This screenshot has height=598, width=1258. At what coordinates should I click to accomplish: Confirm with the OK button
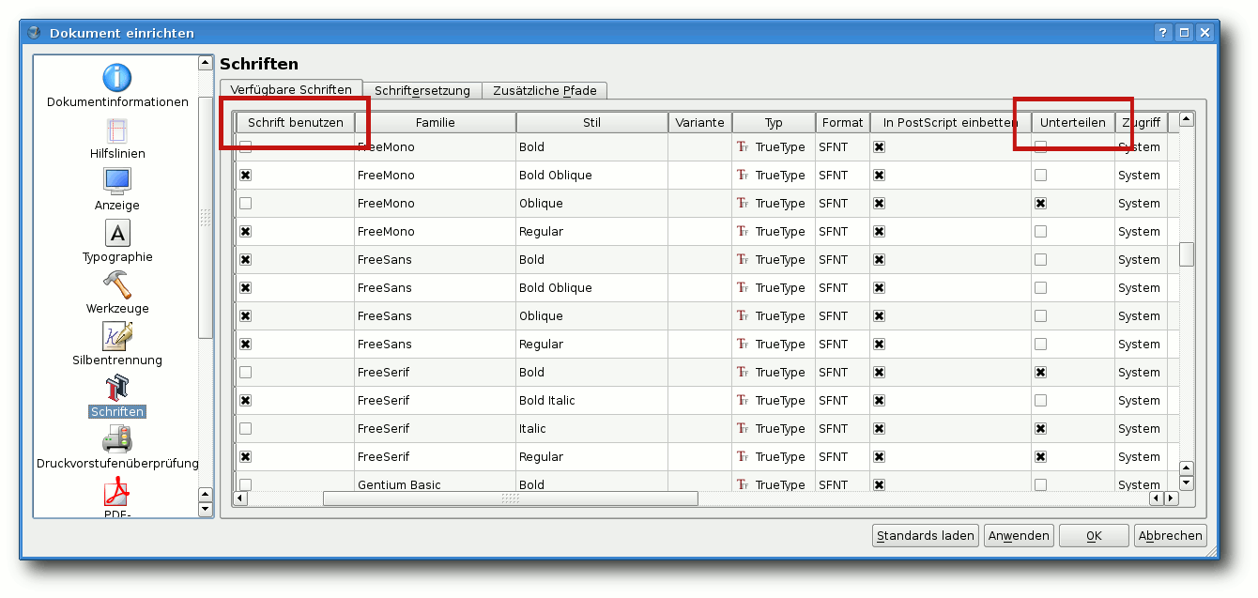[x=1094, y=535]
